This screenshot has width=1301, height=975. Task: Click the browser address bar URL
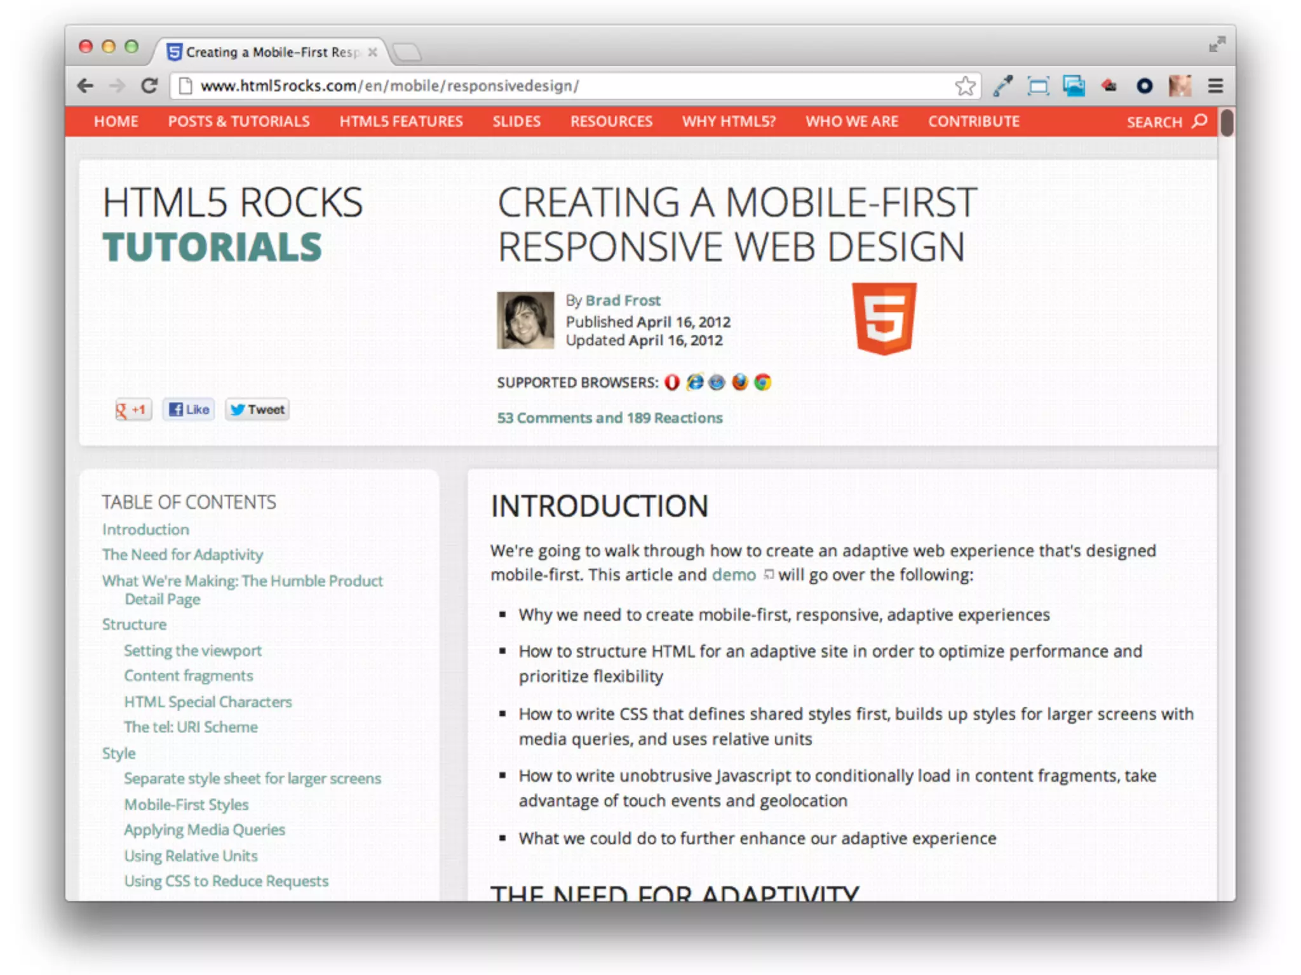tap(389, 86)
